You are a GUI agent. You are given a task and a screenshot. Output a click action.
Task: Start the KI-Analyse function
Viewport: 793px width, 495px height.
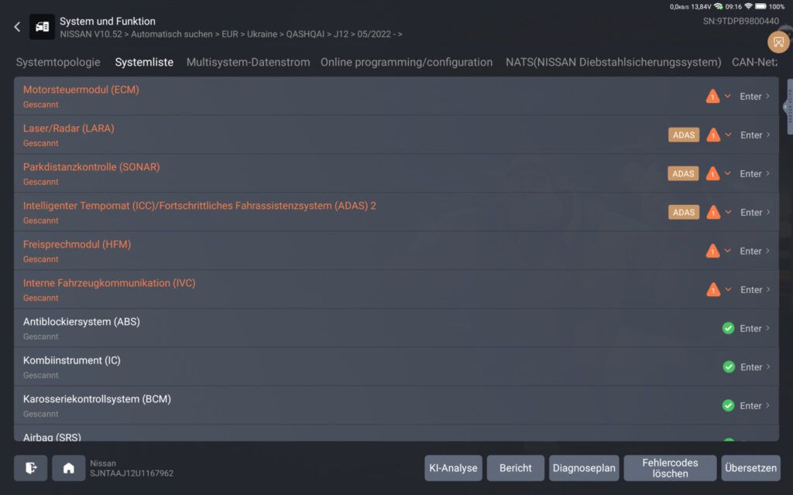(x=453, y=468)
